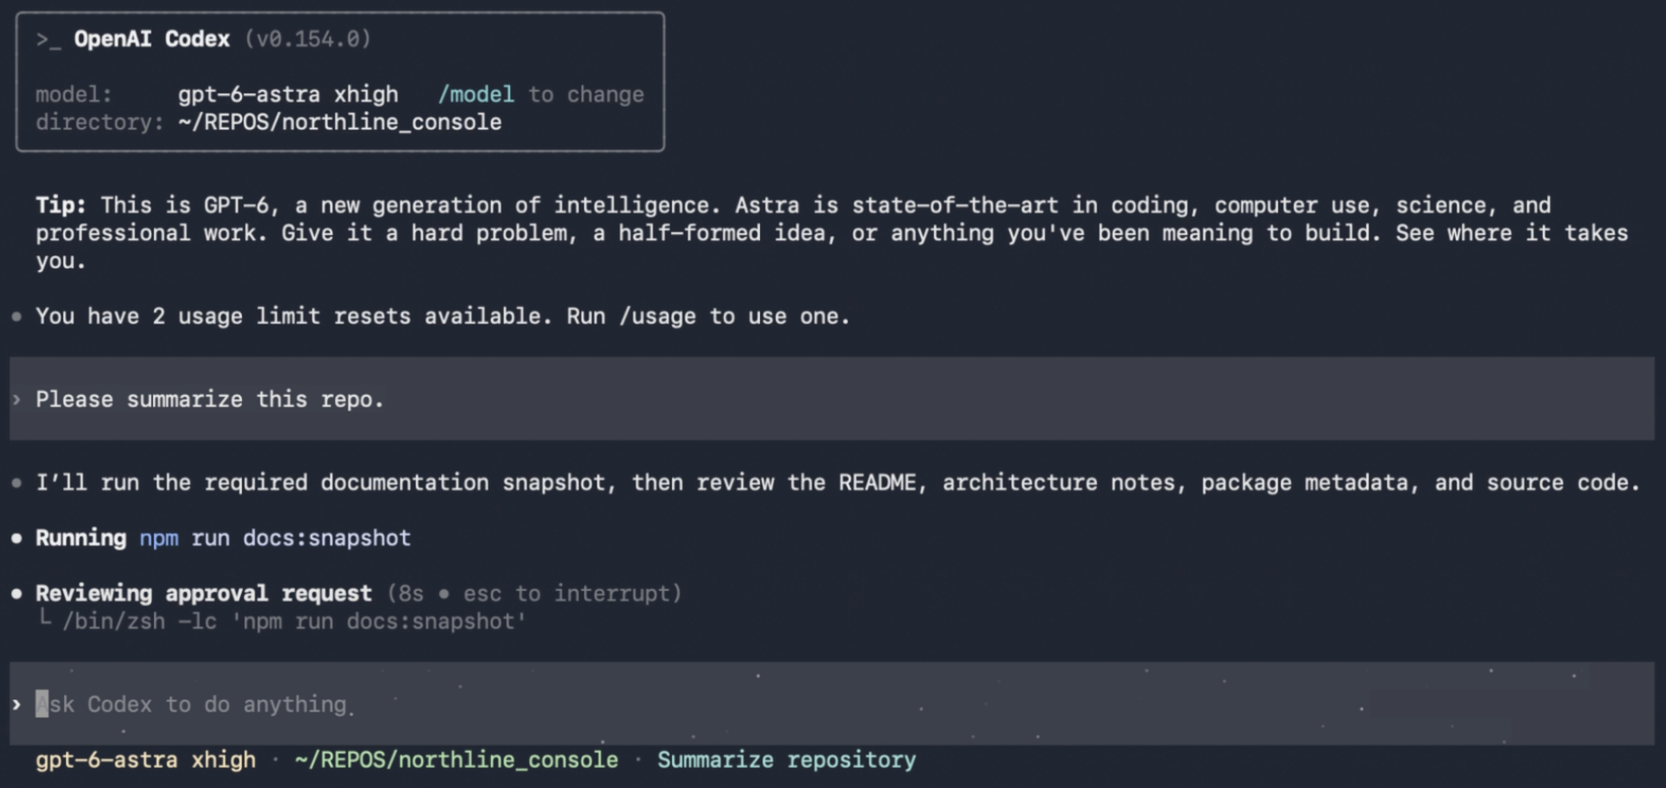The image size is (1666, 788).
Task: Click the chevron prompt icon beside the input field
Action: coord(17,704)
